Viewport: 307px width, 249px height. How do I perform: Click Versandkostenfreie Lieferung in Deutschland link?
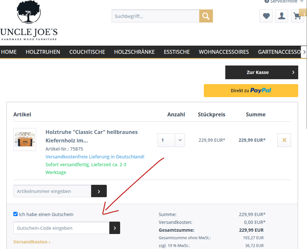pyautogui.click(x=95, y=157)
